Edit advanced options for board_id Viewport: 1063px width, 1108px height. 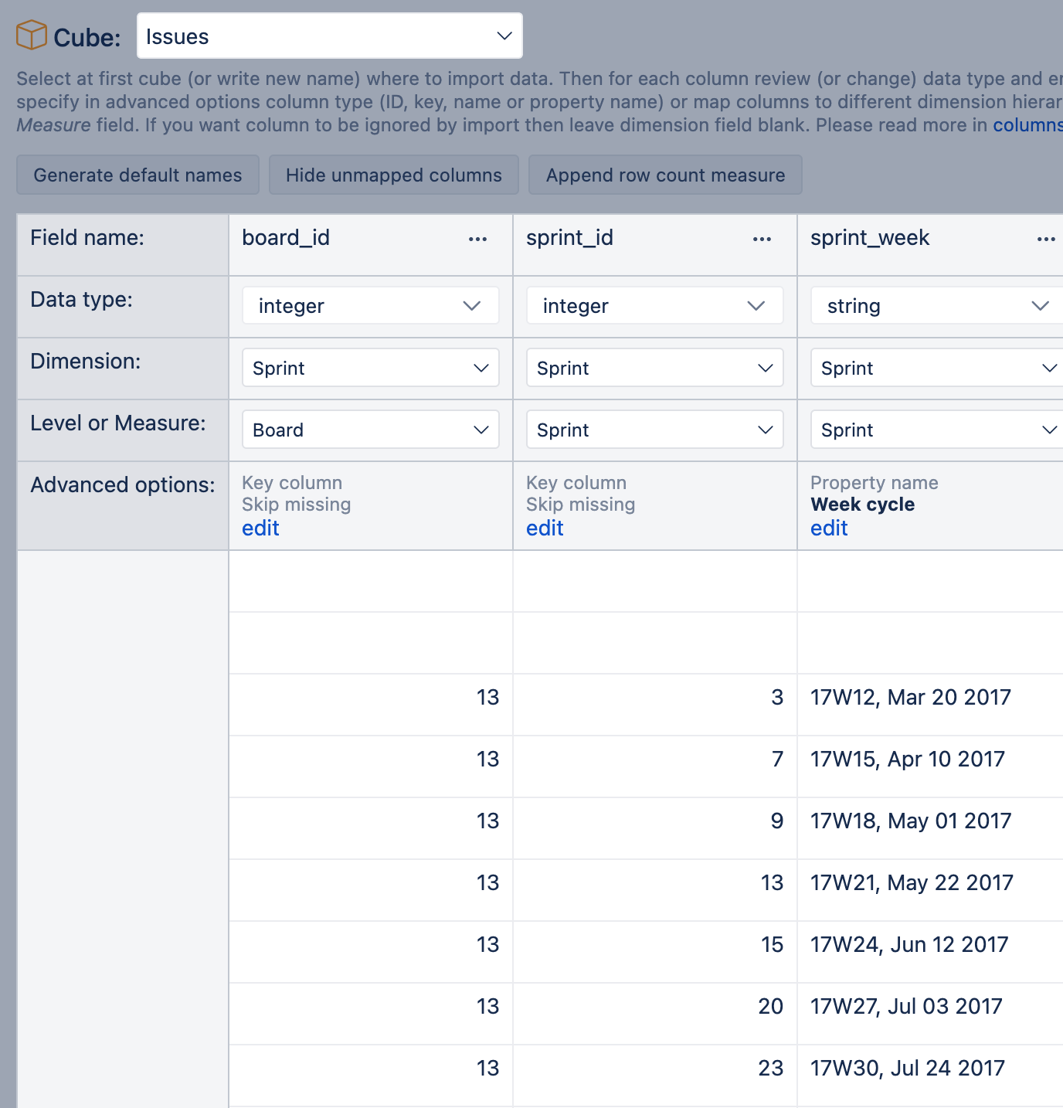(260, 529)
